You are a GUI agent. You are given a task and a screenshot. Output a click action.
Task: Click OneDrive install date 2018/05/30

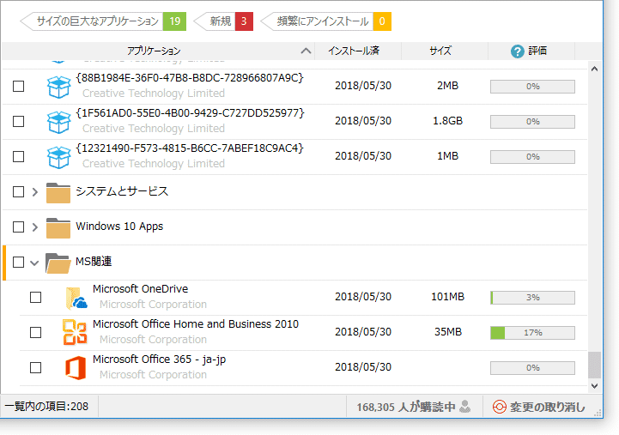[x=363, y=297]
